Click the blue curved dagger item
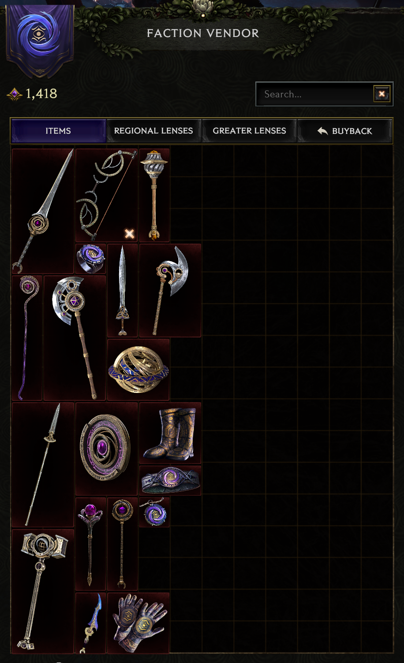 pos(91,623)
